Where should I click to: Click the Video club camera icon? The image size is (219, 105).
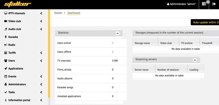pos(6,21)
